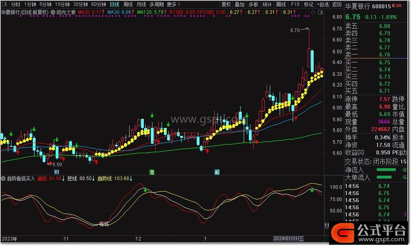Add stock to watchlist with +自选
This screenshot has height=246, width=412.
[323, 4]
